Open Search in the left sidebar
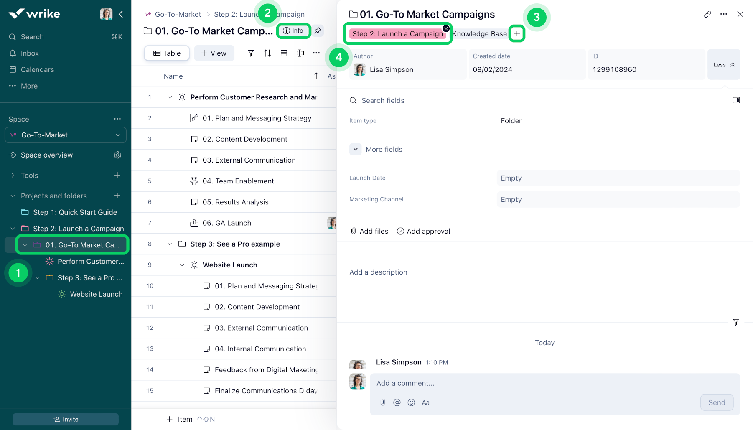Image resolution: width=753 pixels, height=430 pixels. 32,37
